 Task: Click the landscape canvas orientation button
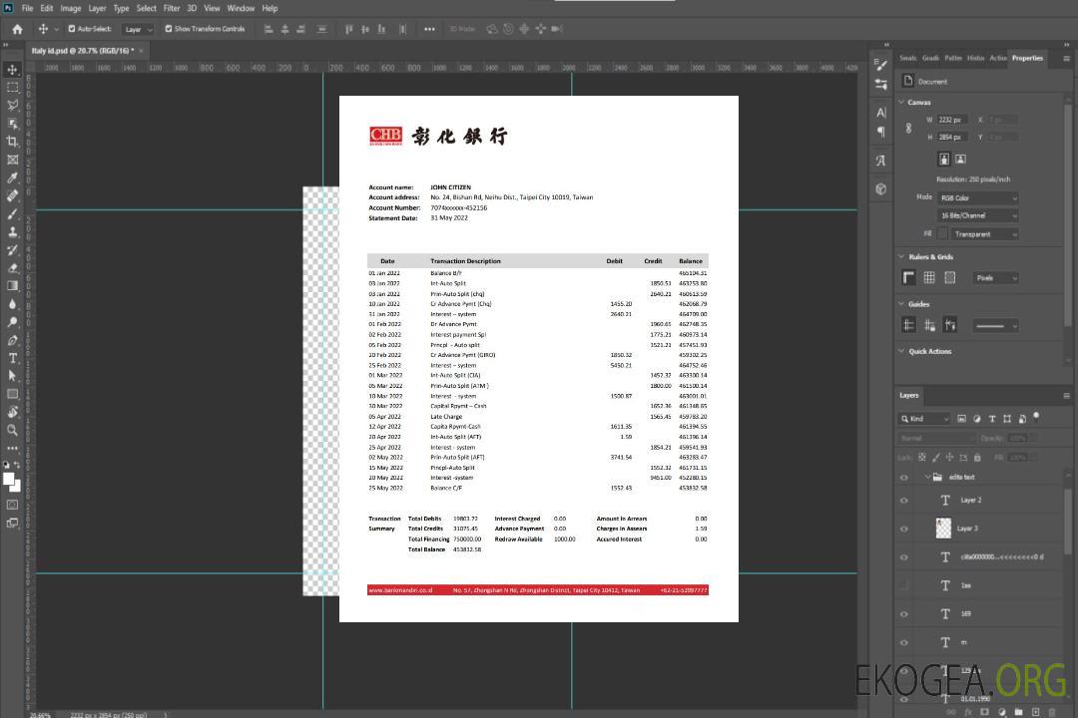pos(960,159)
